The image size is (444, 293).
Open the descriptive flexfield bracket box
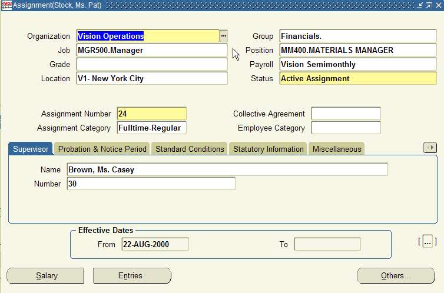428,241
